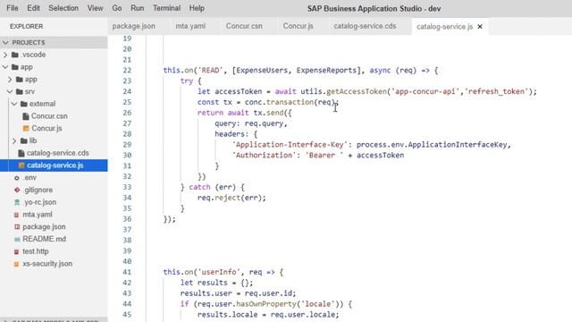Viewport: 572px width, 322px height.
Task: Click the .gitignore file icon
Action: 17,190
